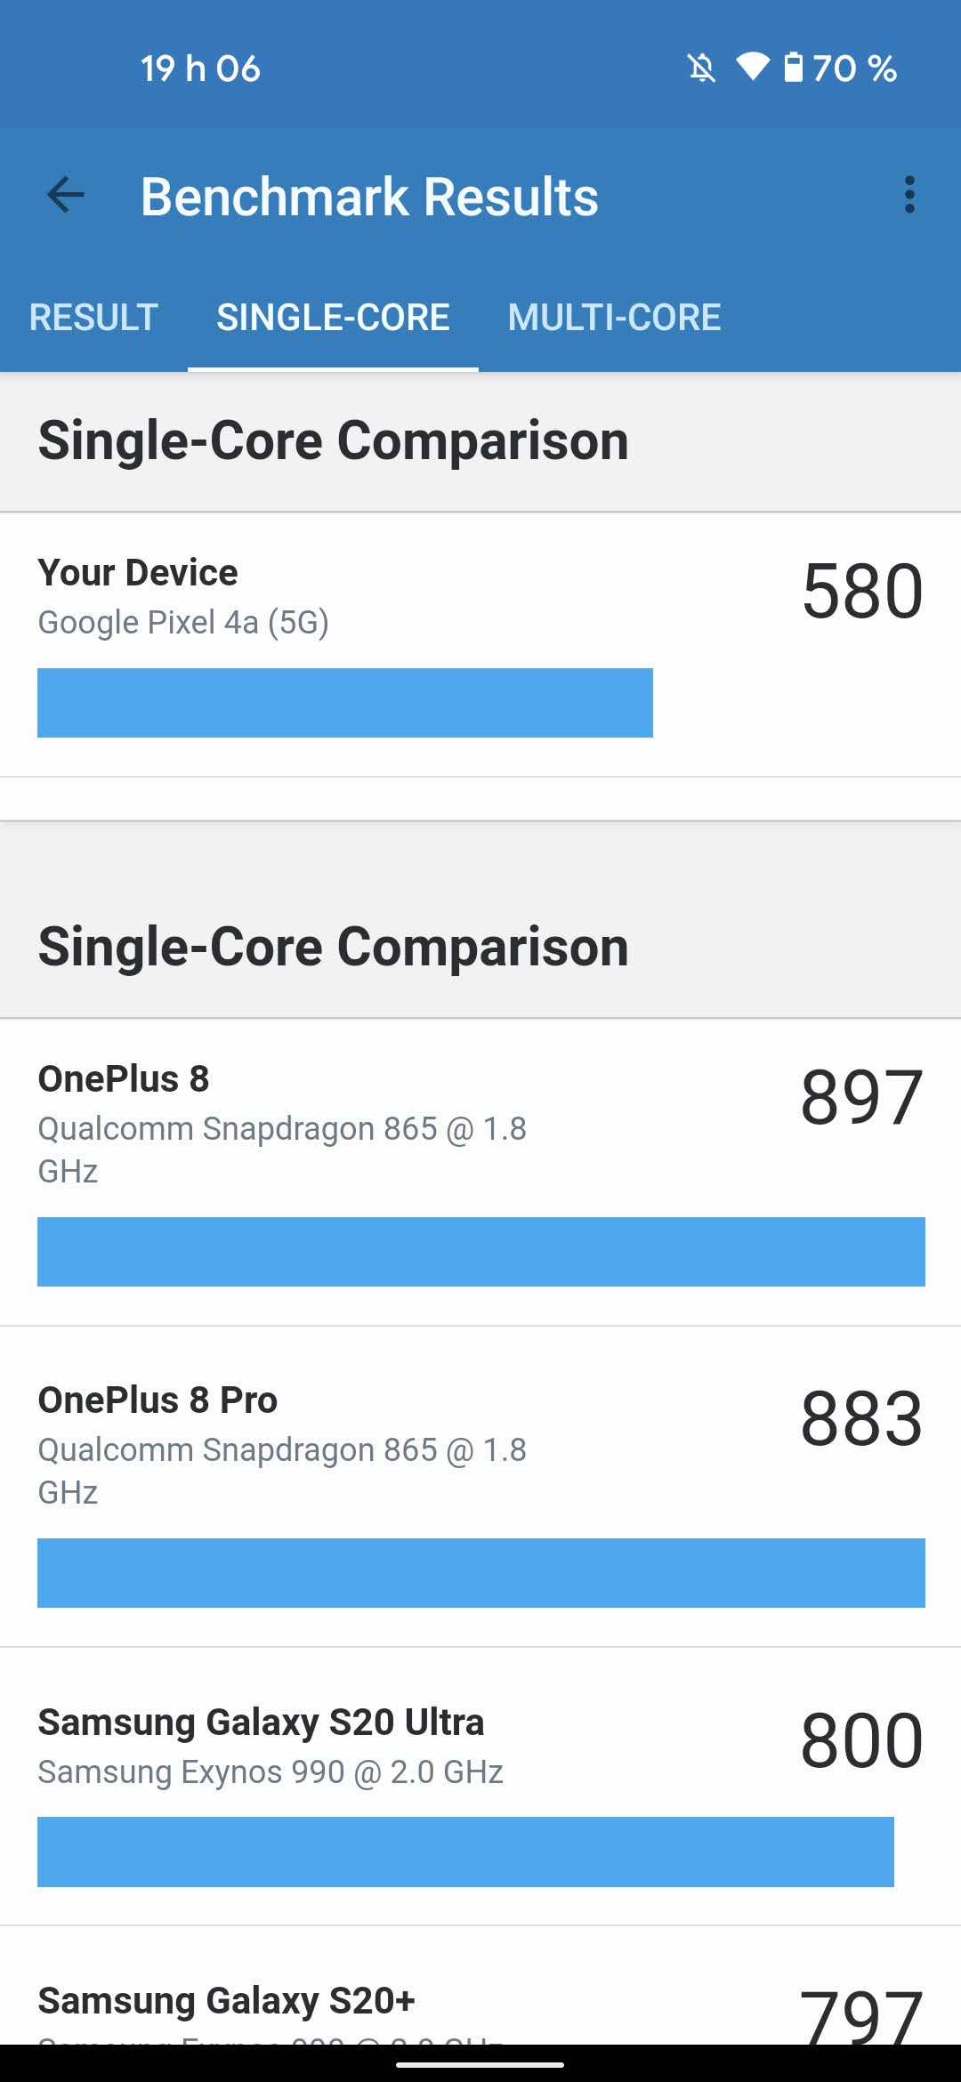Tap the battery status icon
The width and height of the screenshot is (961, 2082).
tap(793, 67)
